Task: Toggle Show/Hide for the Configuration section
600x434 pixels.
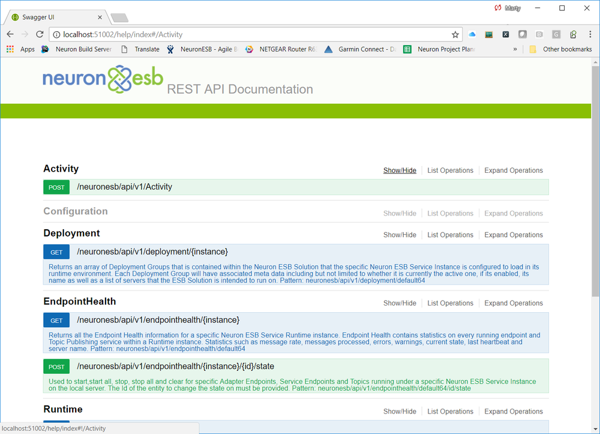Action: pyautogui.click(x=400, y=213)
